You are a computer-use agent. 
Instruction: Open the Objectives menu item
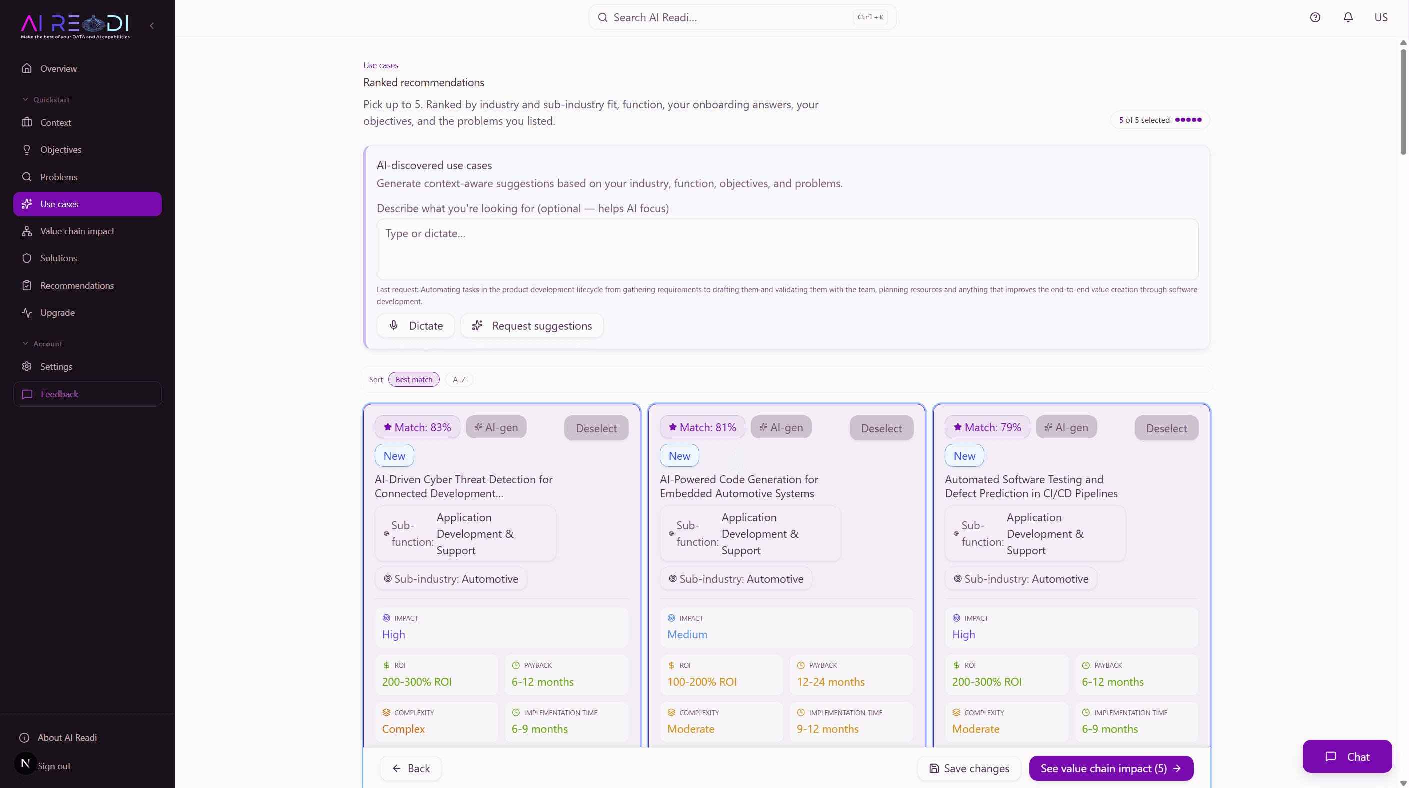point(87,150)
